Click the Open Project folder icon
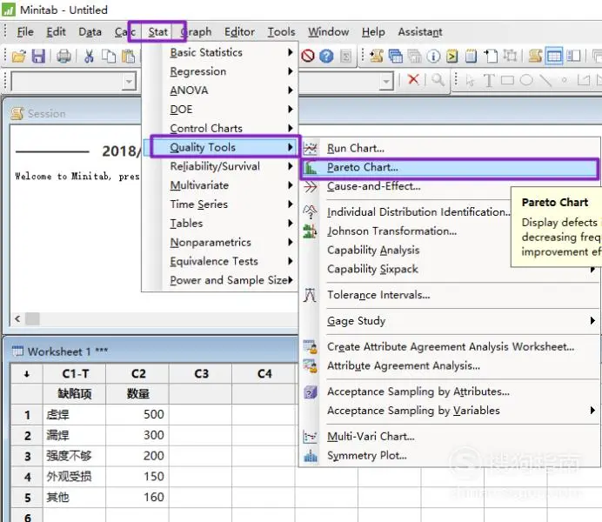Screen dimensions: 602x522 click(x=18, y=57)
